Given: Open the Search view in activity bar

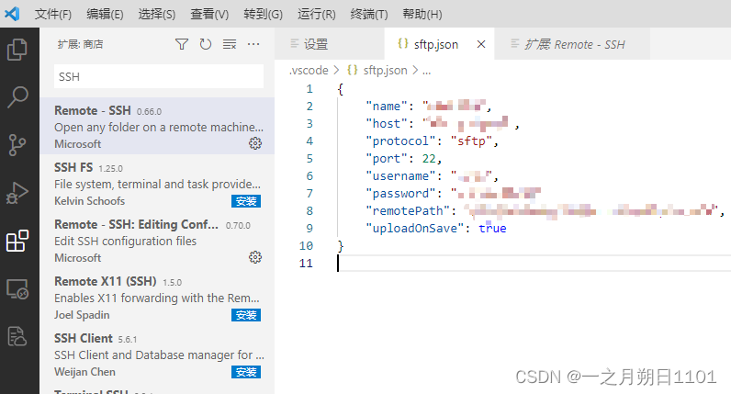Looking at the screenshot, I should point(17,97).
